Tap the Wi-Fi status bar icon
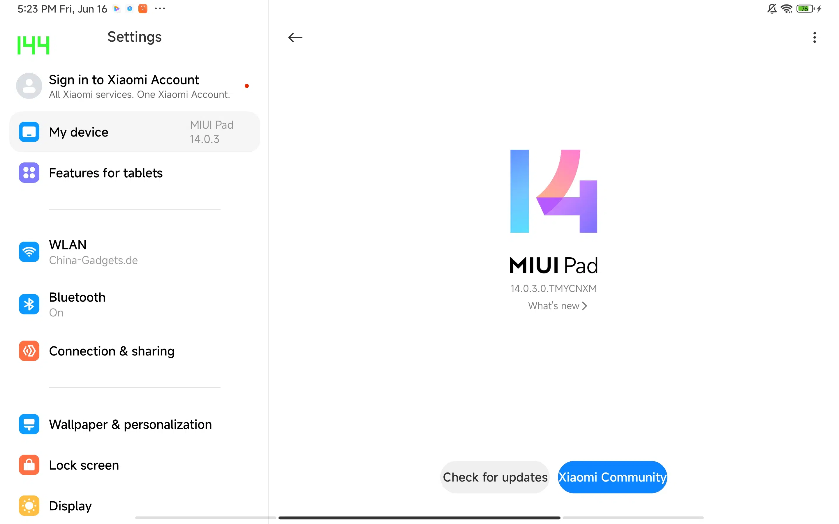The width and height of the screenshot is (839, 524). (786, 9)
